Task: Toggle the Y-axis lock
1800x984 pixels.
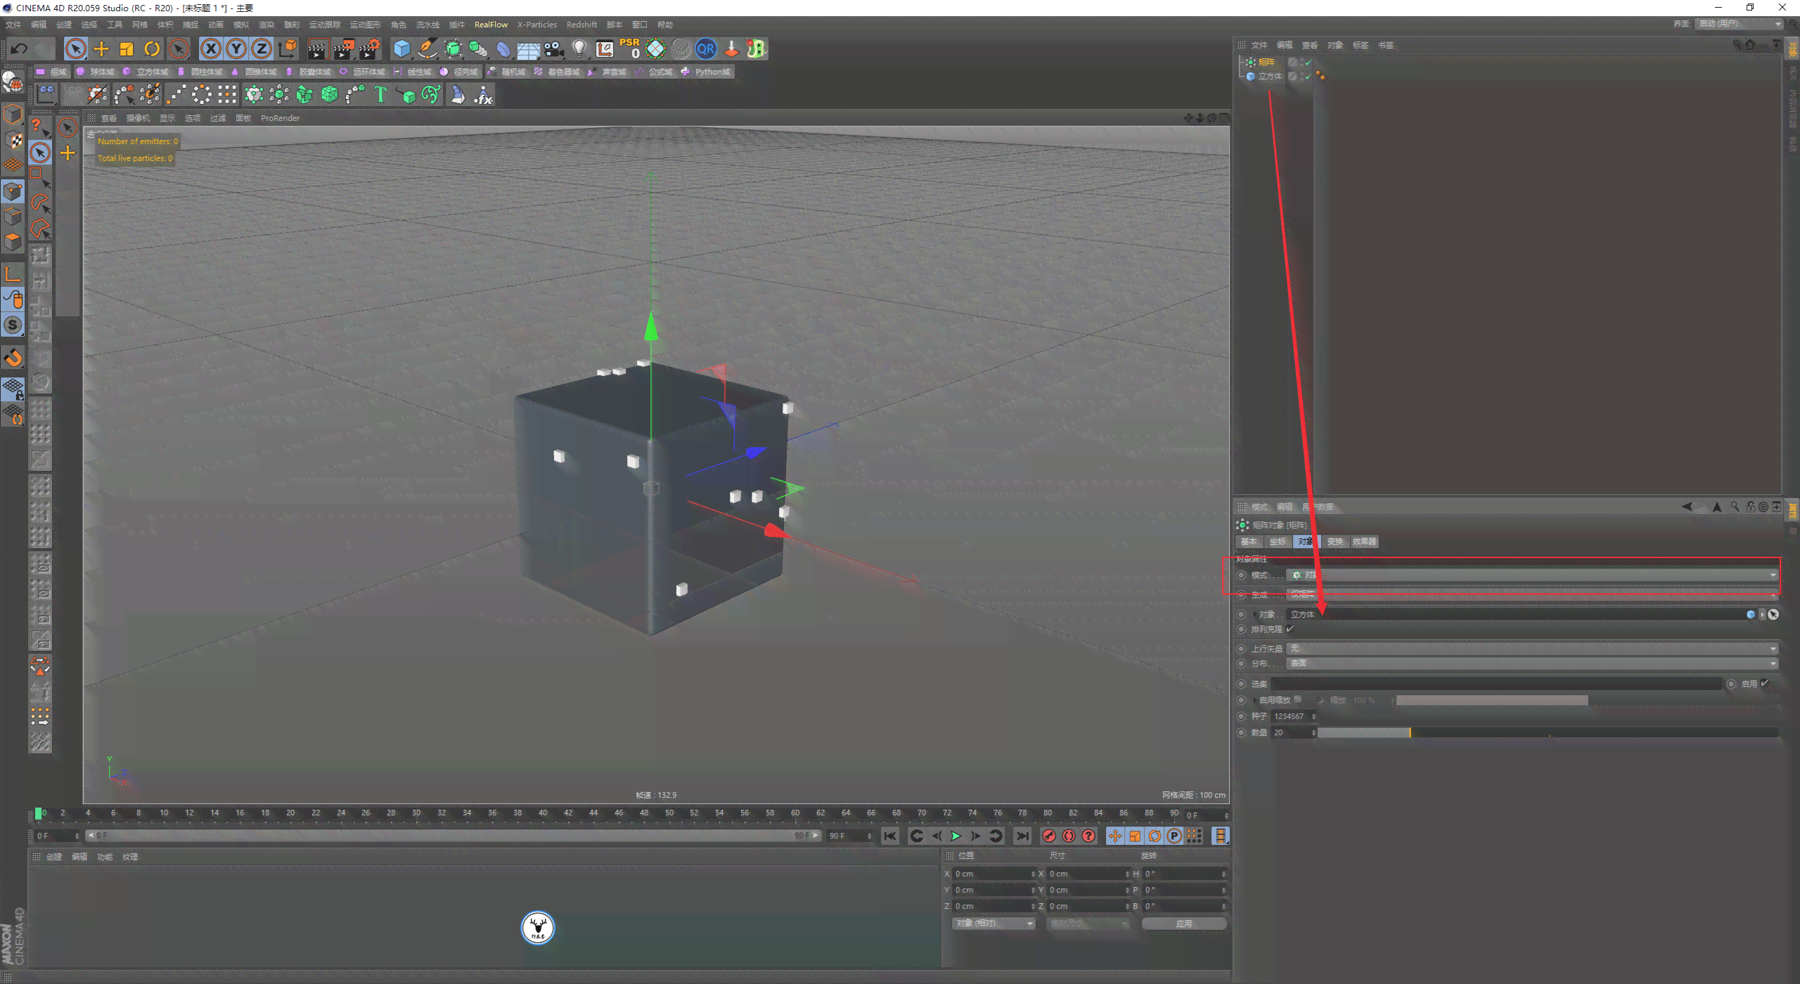Action: click(236, 48)
